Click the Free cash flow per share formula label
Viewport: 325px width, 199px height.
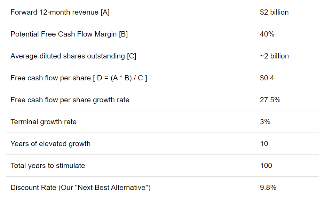point(79,78)
